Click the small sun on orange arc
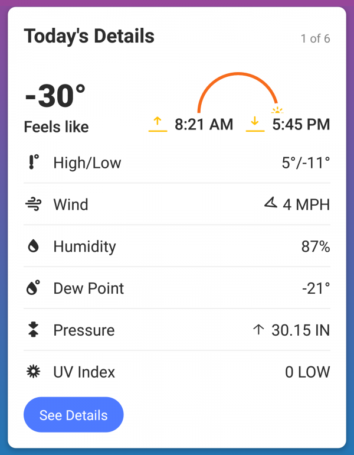The image size is (354, 455). [x=277, y=110]
